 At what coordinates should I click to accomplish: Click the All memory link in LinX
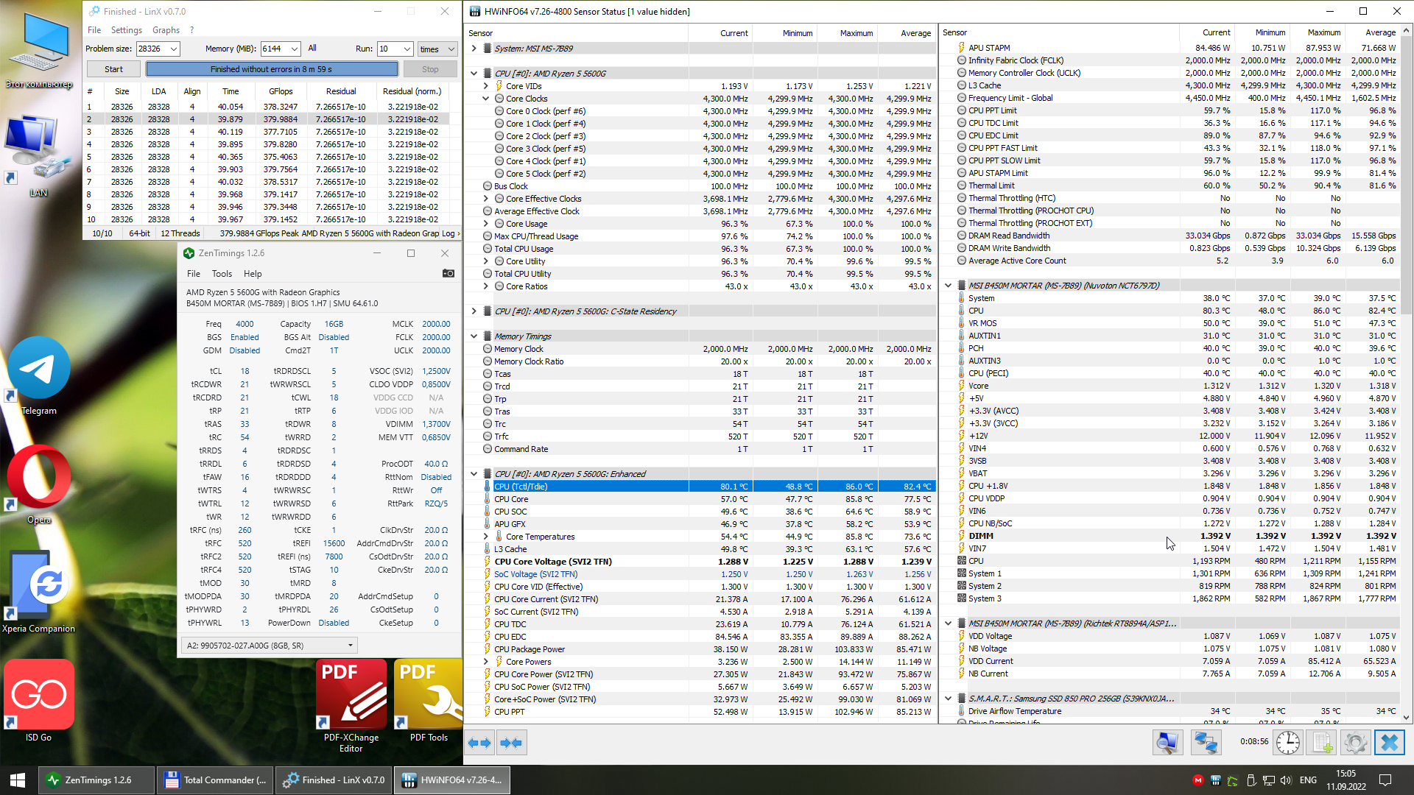pyautogui.click(x=312, y=48)
